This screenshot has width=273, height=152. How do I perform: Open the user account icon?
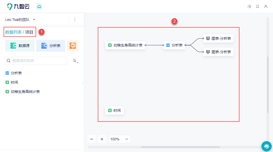click(266, 6)
